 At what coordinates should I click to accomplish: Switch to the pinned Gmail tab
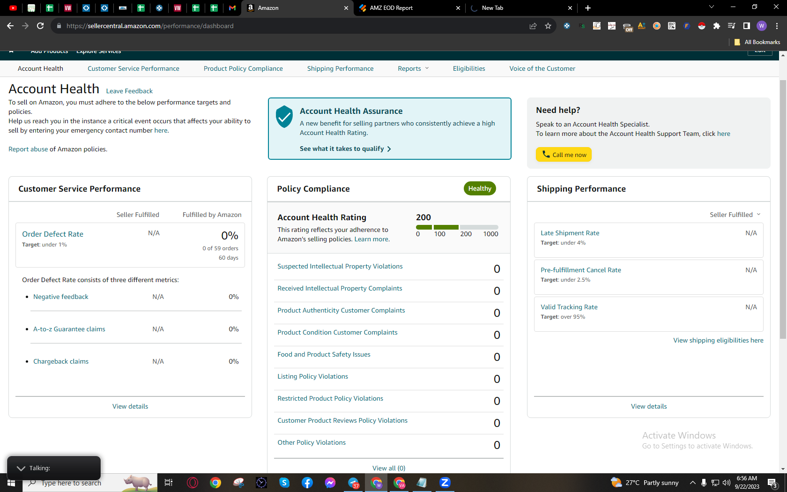pos(232,8)
